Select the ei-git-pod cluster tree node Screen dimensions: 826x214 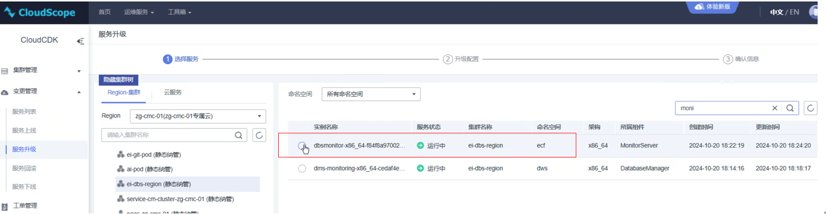[153, 155]
